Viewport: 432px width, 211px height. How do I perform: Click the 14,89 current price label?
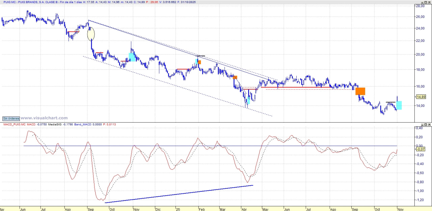point(421,97)
